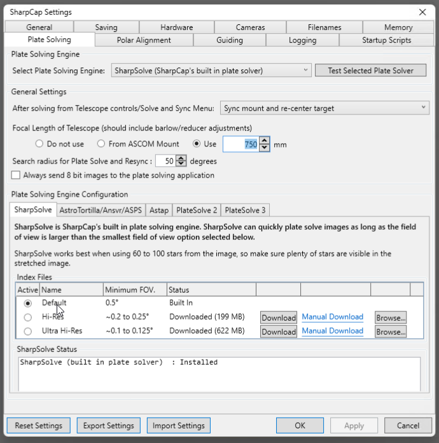
Task: Open the Hardware tab
Action: tap(177, 27)
